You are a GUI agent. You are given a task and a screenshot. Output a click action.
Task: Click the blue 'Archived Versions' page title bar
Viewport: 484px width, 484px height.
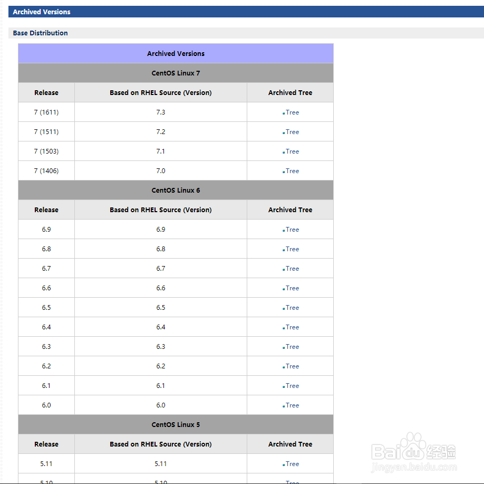[246, 12]
